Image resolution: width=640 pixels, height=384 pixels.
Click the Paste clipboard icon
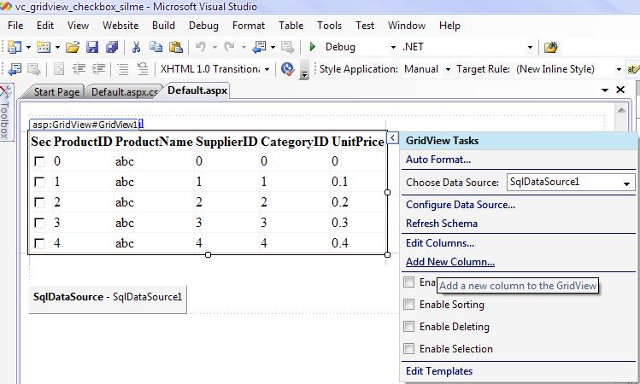pyautogui.click(x=176, y=47)
